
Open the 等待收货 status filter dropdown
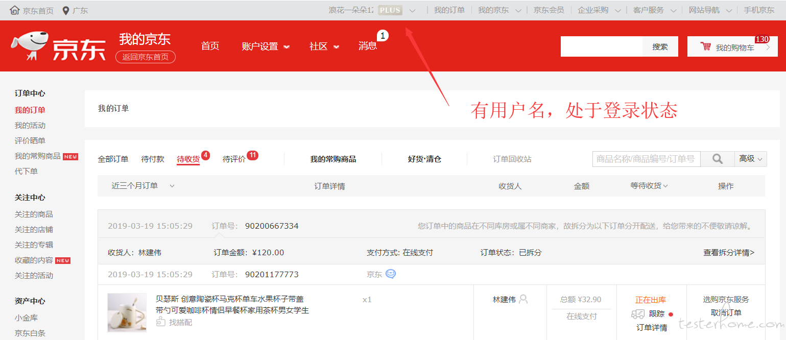point(649,186)
